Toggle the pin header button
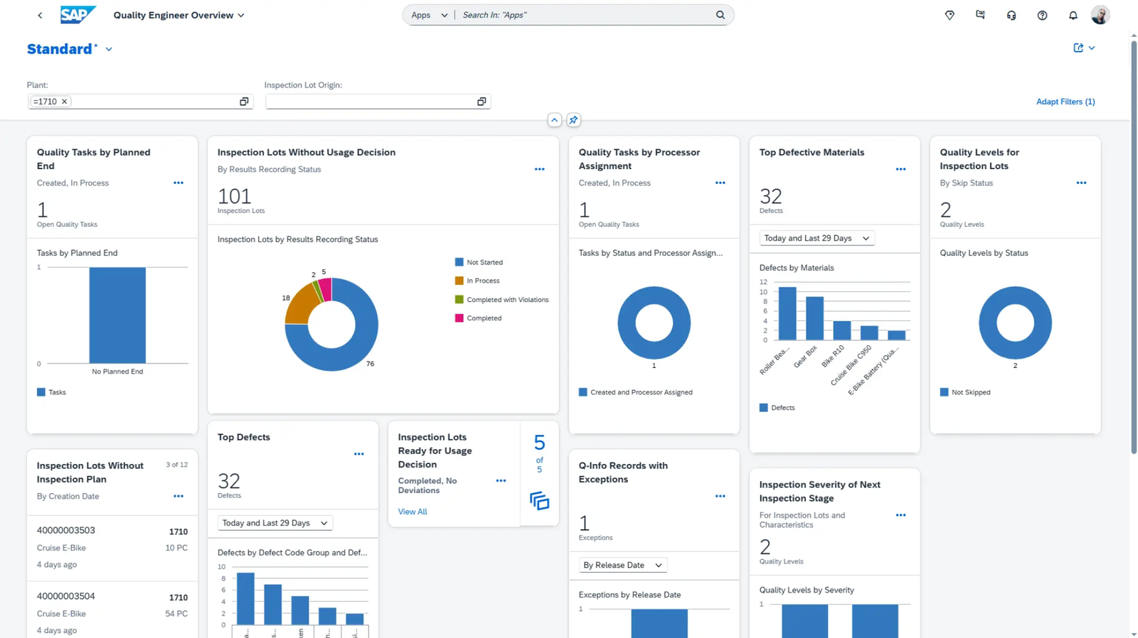1138x638 pixels. 573,120
